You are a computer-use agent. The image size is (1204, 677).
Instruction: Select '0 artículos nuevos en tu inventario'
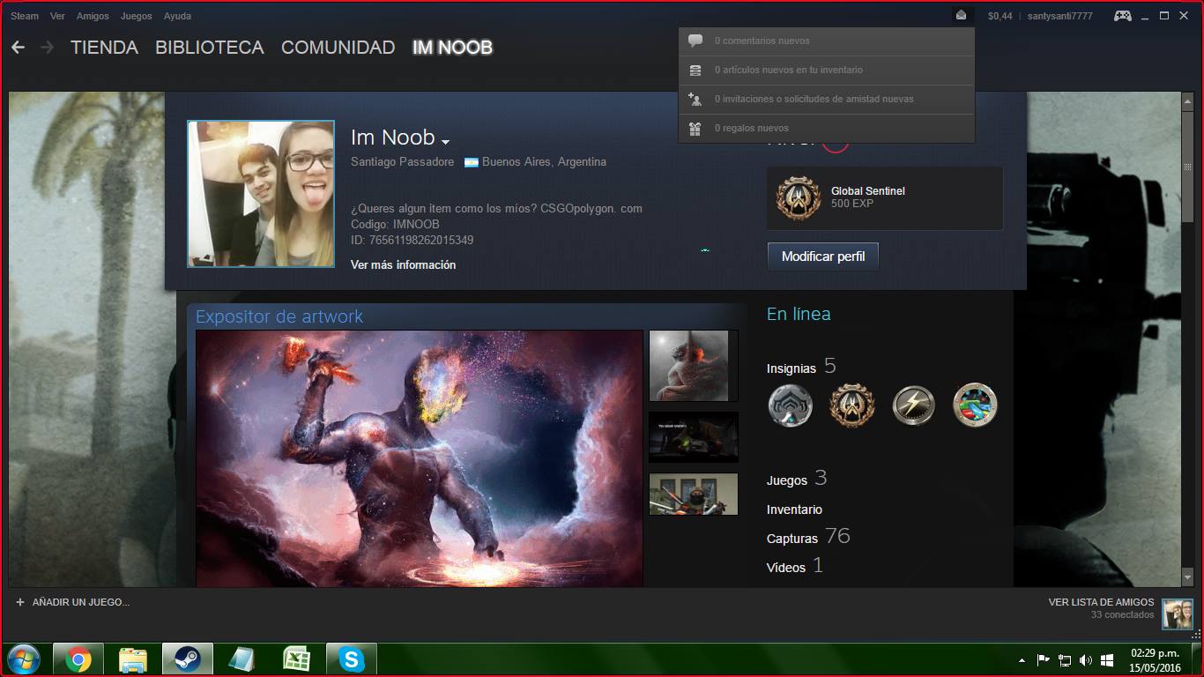827,70
